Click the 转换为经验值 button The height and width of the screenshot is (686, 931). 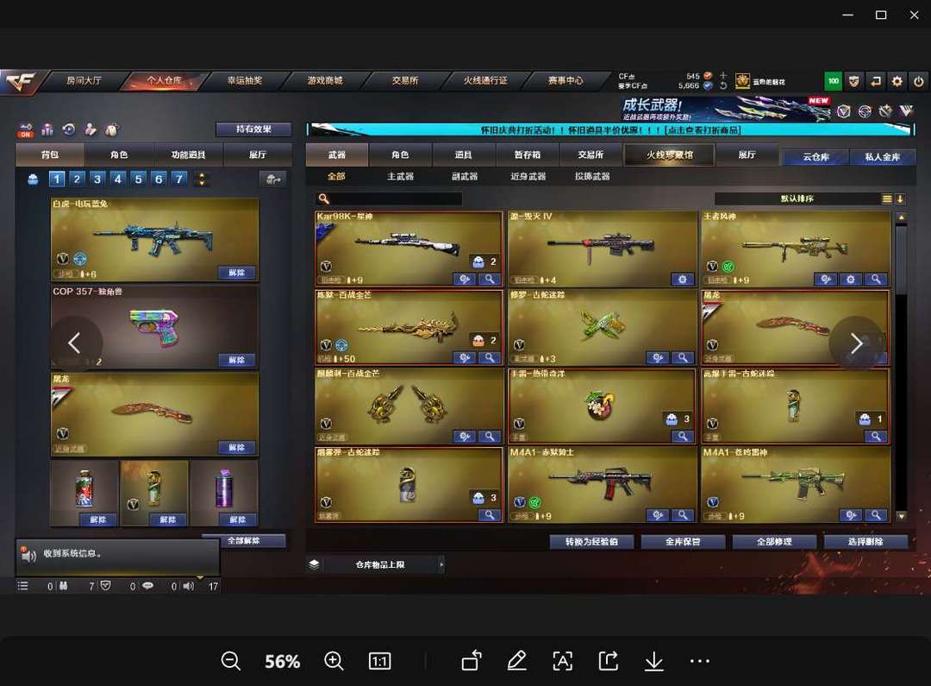click(x=591, y=542)
